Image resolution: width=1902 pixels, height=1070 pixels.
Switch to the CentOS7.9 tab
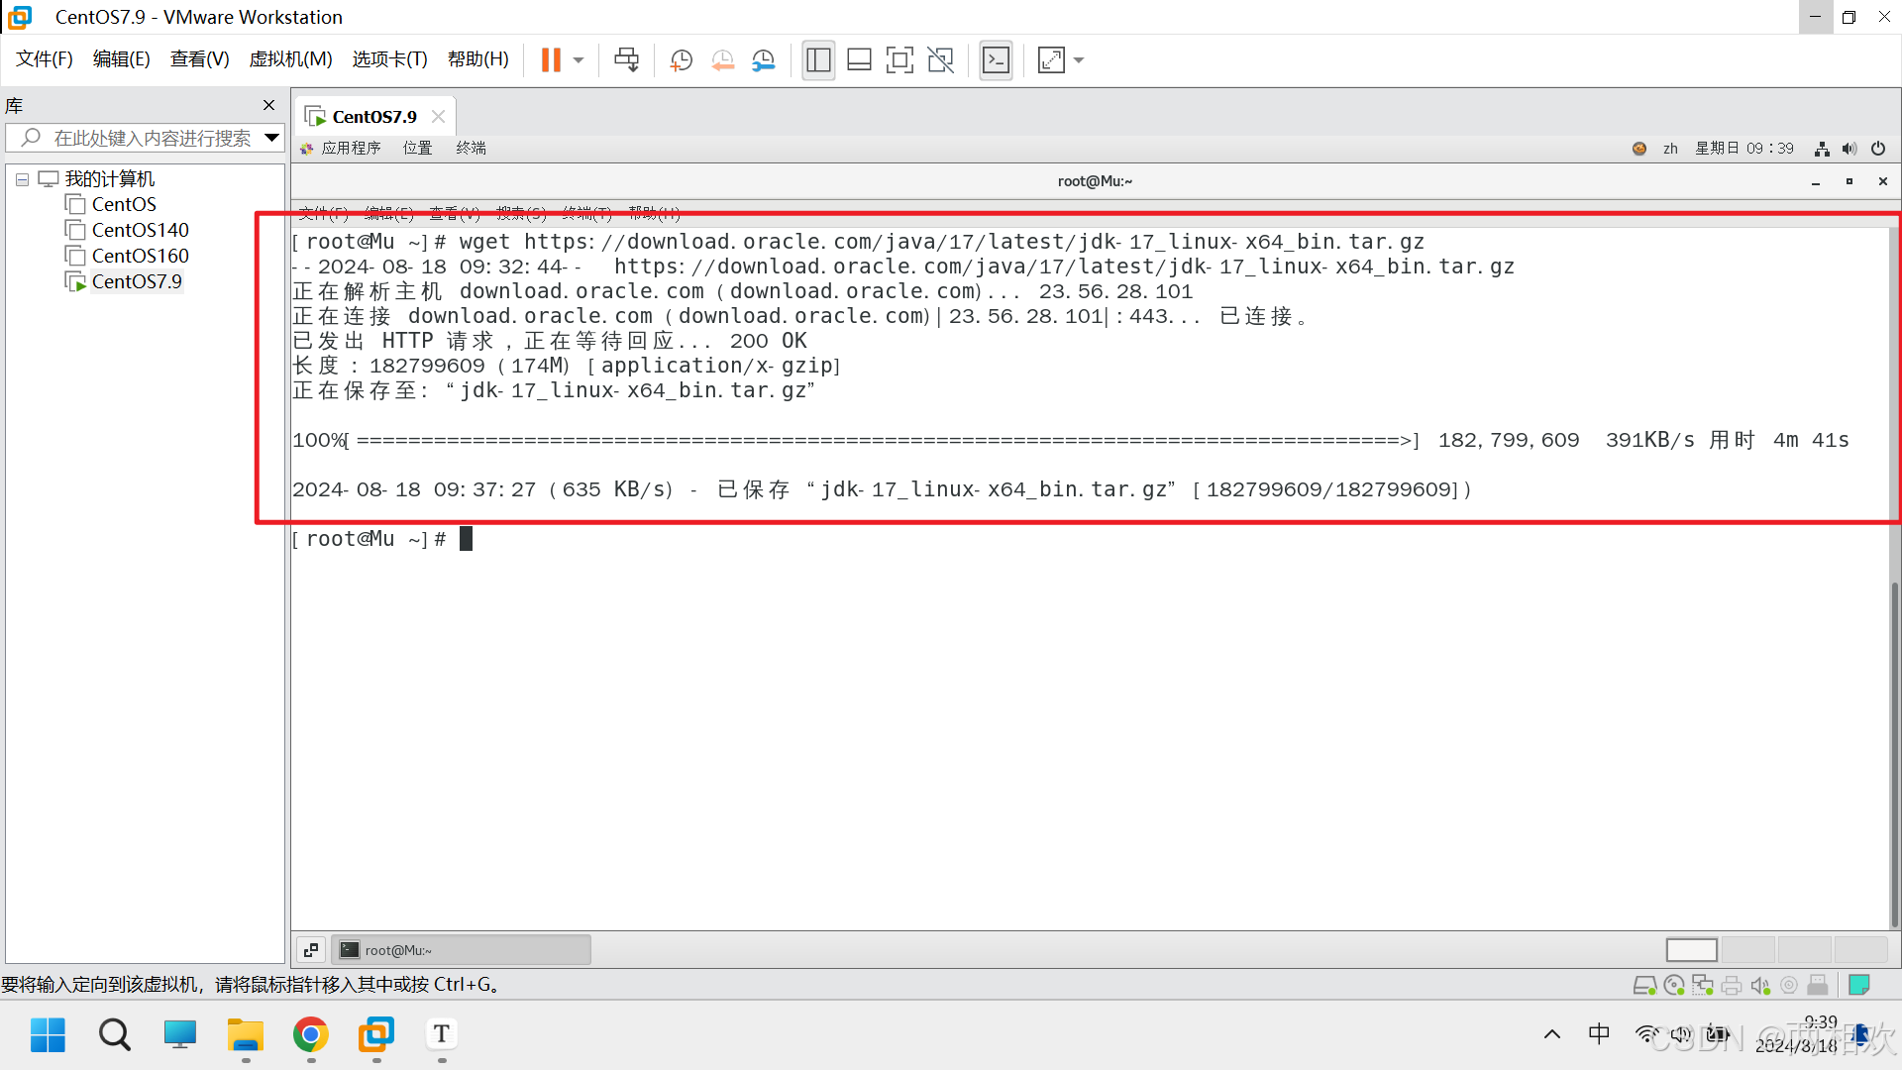pos(373,117)
